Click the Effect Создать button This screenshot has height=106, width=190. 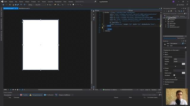(183, 64)
